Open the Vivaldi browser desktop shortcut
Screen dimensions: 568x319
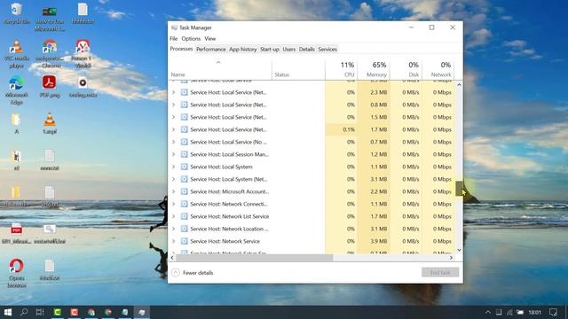coord(83,53)
